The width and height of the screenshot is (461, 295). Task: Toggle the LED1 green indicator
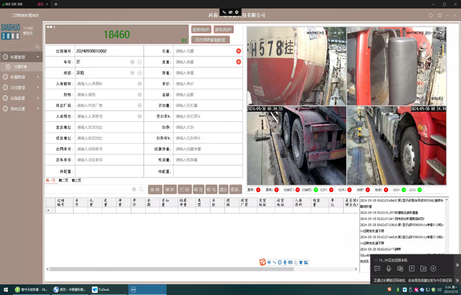coord(403,190)
